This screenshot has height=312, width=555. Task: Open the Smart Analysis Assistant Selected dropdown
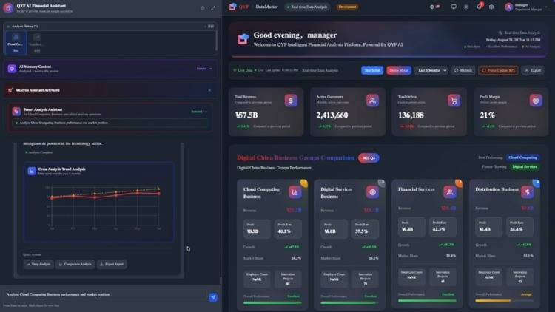199,111
